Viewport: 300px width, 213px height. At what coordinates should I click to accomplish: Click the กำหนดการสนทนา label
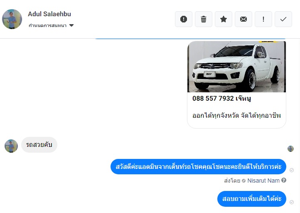(x=47, y=25)
